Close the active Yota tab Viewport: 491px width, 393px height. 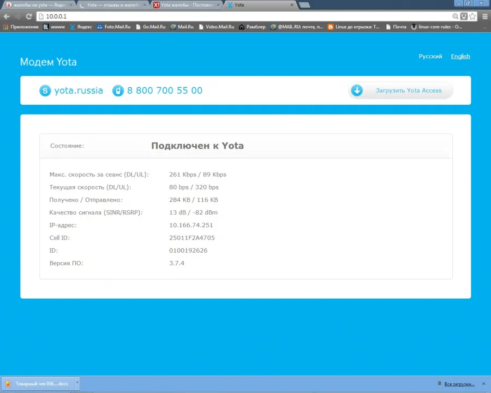292,5
